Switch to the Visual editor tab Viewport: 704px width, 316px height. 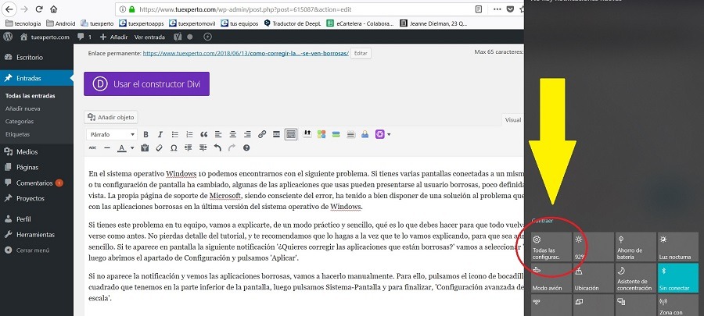[x=512, y=119]
